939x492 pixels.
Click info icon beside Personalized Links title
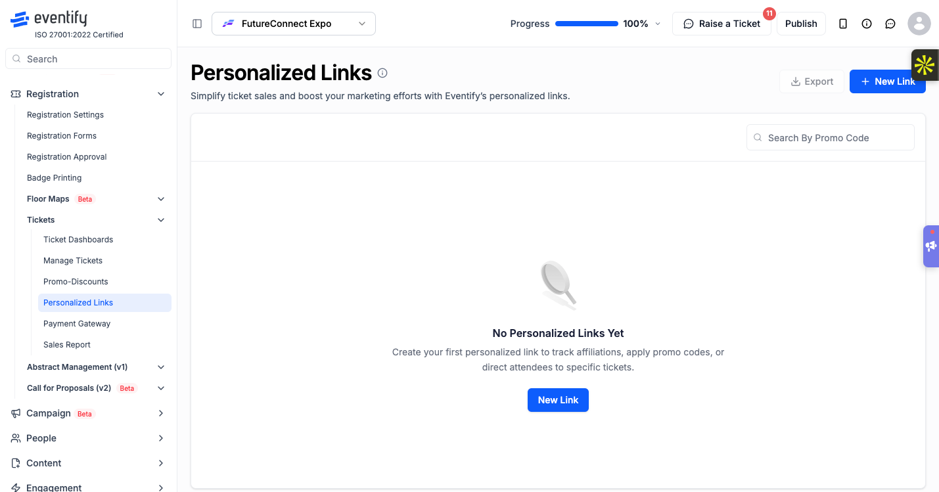(382, 73)
